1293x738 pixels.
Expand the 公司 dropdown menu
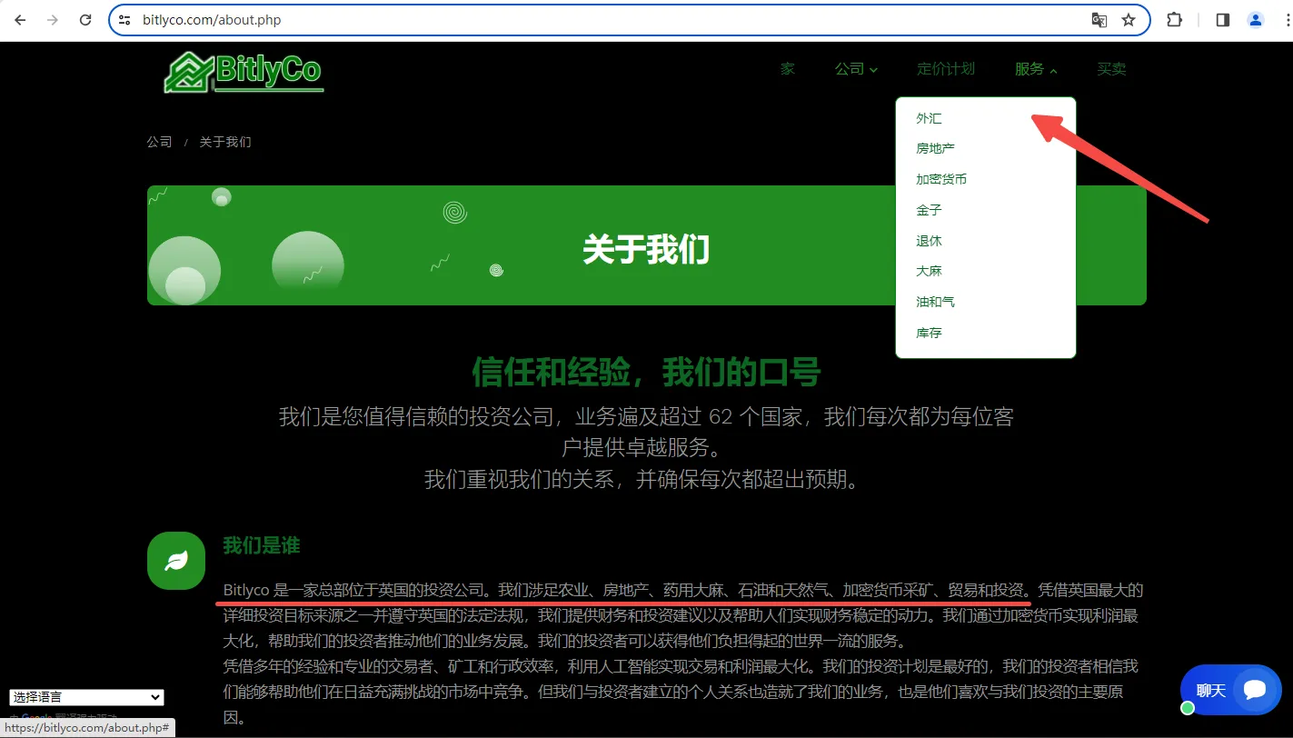856,69
